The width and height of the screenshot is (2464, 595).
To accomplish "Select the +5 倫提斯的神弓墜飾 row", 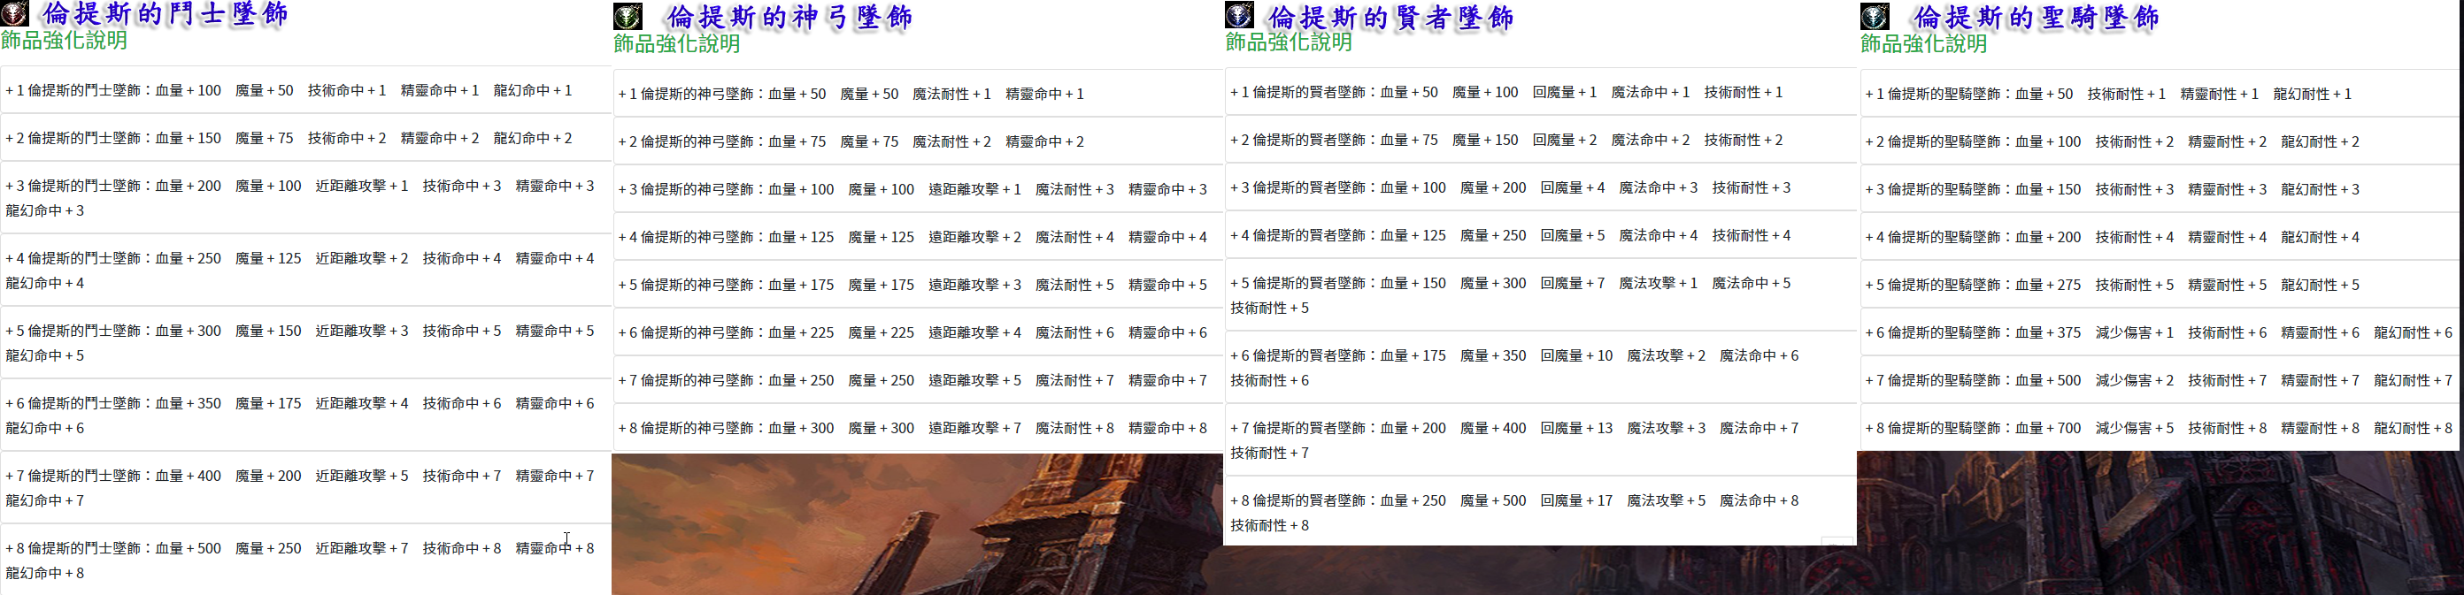I will [x=919, y=286].
